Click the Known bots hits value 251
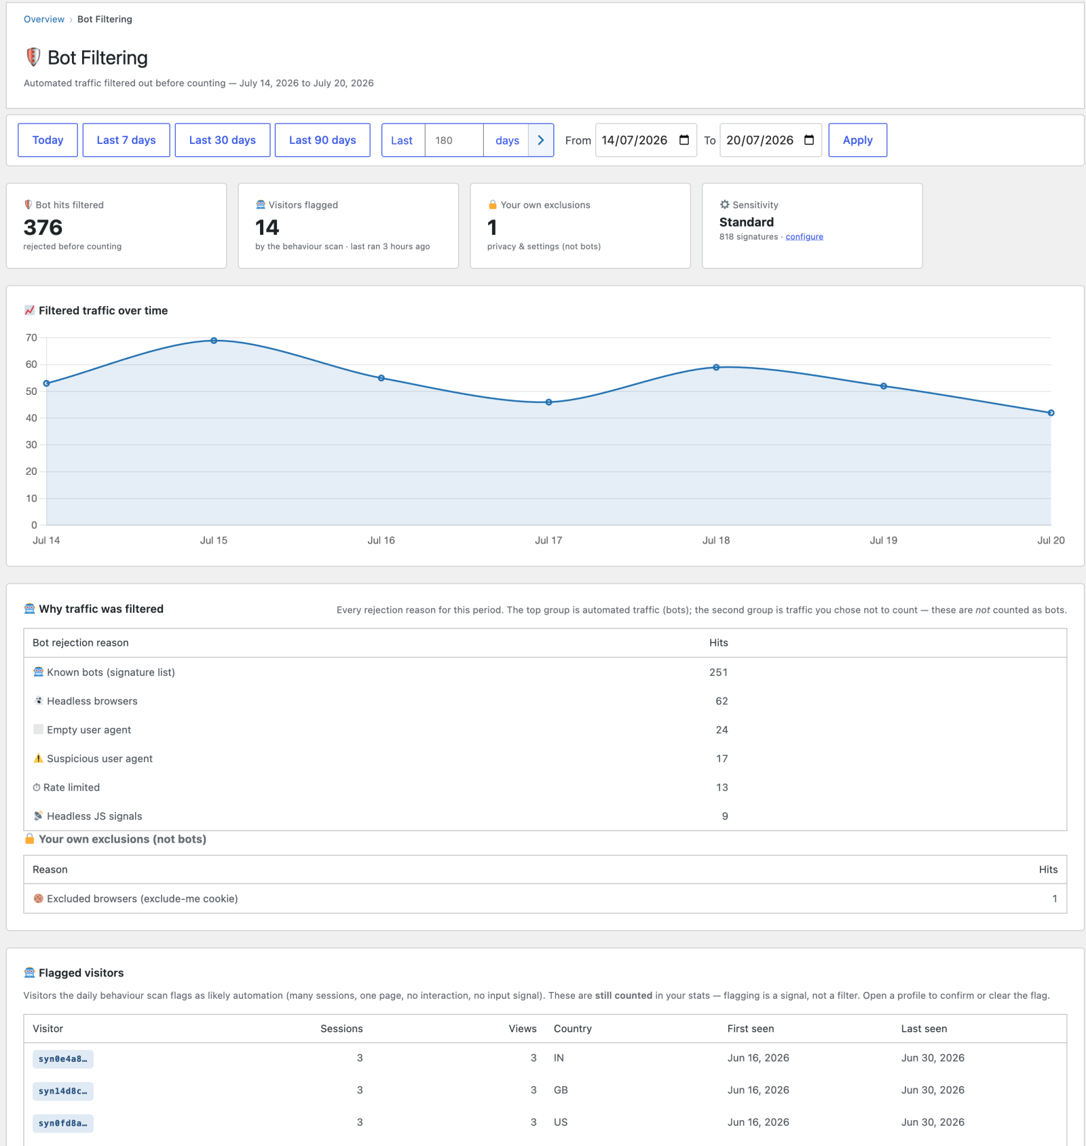This screenshot has height=1146, width=1086. point(719,672)
